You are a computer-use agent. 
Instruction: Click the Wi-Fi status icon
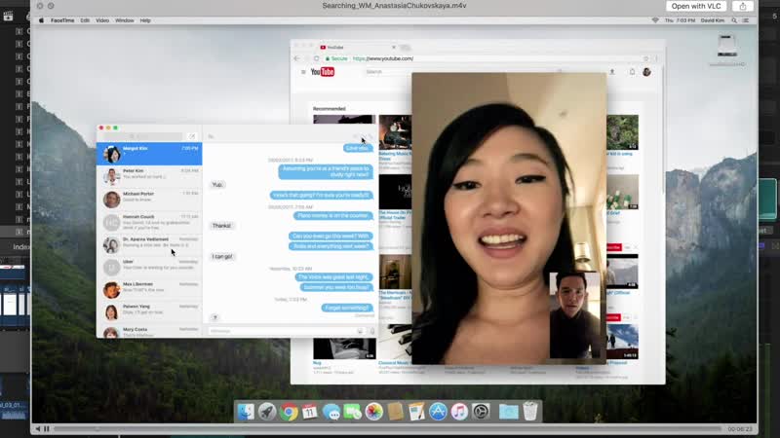point(655,20)
